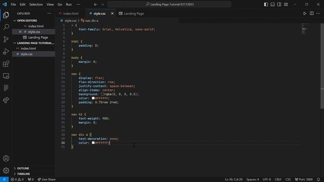The height and width of the screenshot is (182, 324).
Task: Show errors and warnings in status bar
Action: 17,179
